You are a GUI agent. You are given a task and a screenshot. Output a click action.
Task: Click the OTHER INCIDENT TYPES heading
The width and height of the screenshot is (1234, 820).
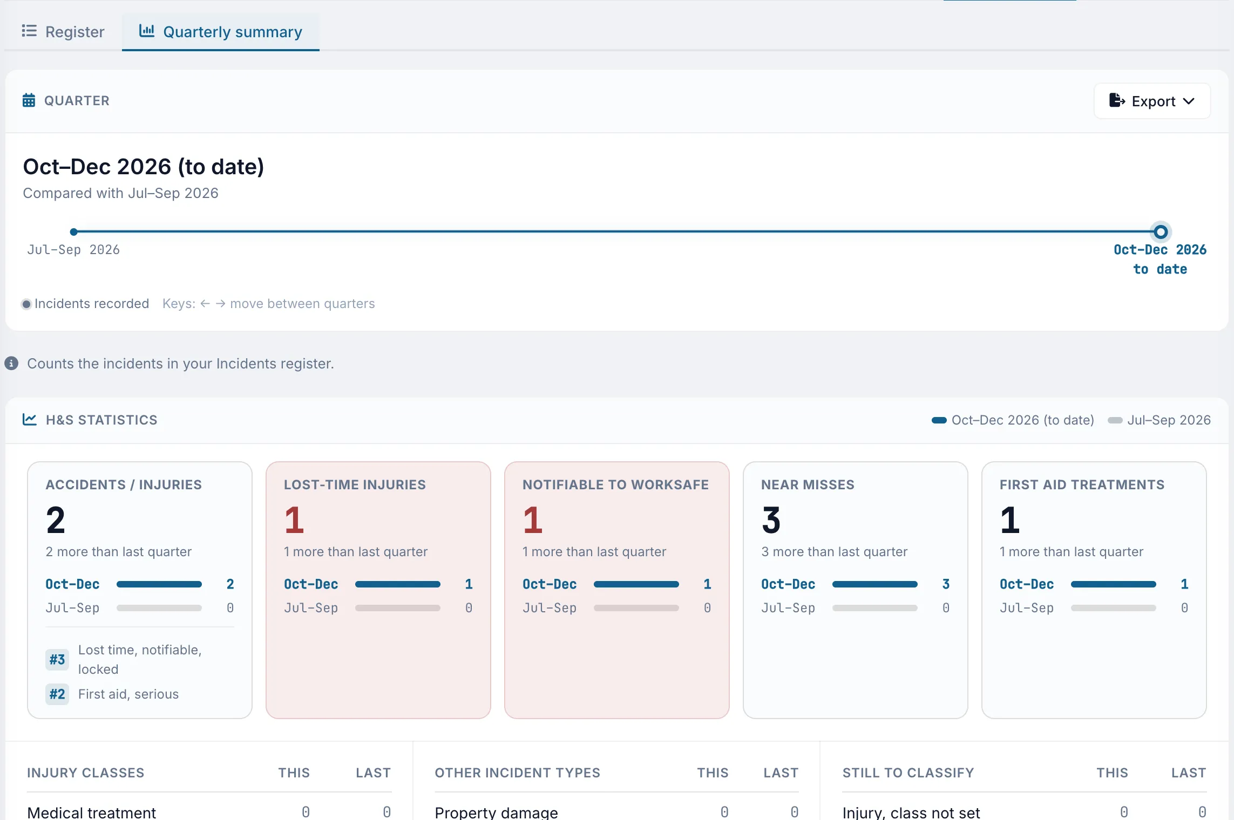pos(517,773)
